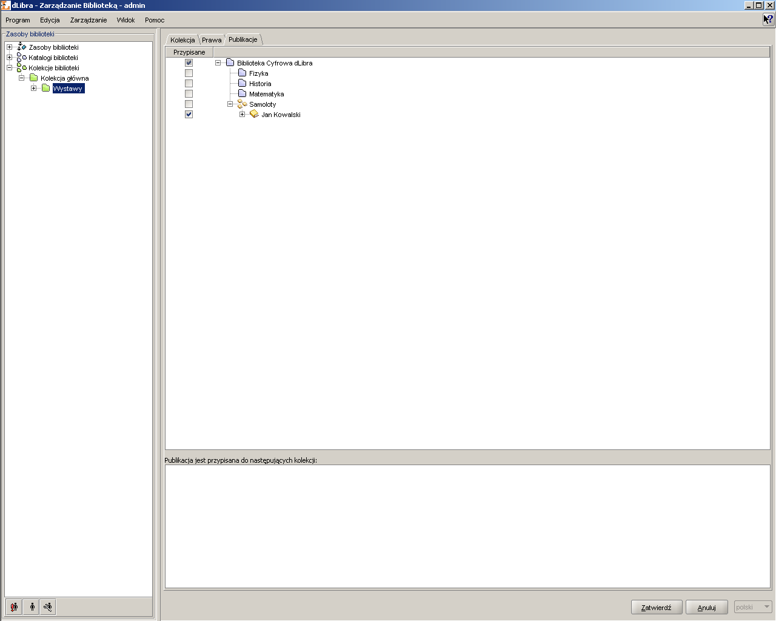Click the Zatwierdź button
The height and width of the screenshot is (621, 776).
pyautogui.click(x=657, y=607)
